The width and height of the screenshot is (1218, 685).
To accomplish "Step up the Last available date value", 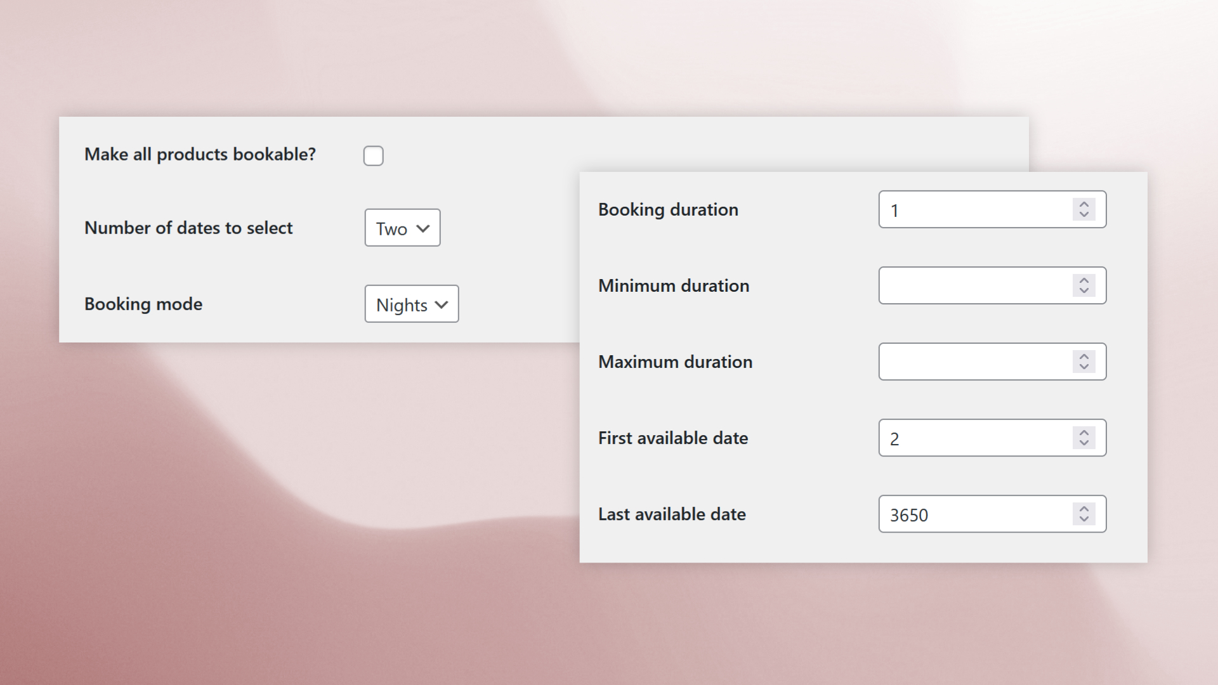I will 1084,509.
